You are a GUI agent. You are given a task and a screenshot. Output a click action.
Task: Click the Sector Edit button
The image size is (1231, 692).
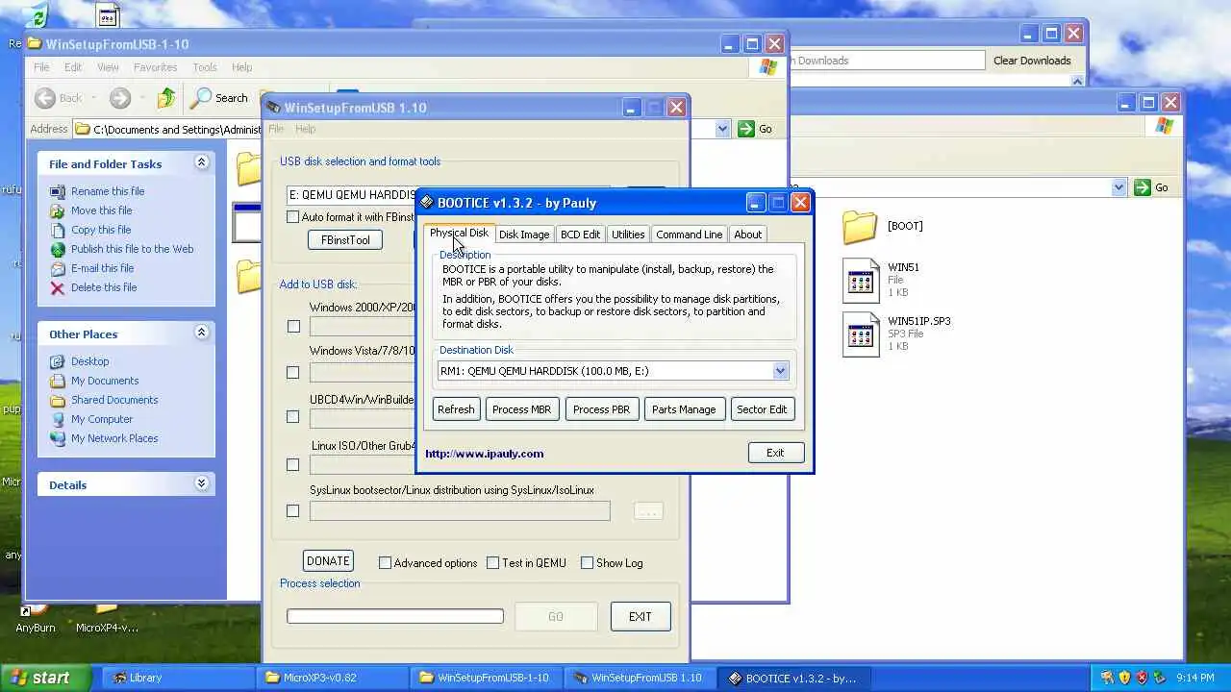click(762, 409)
